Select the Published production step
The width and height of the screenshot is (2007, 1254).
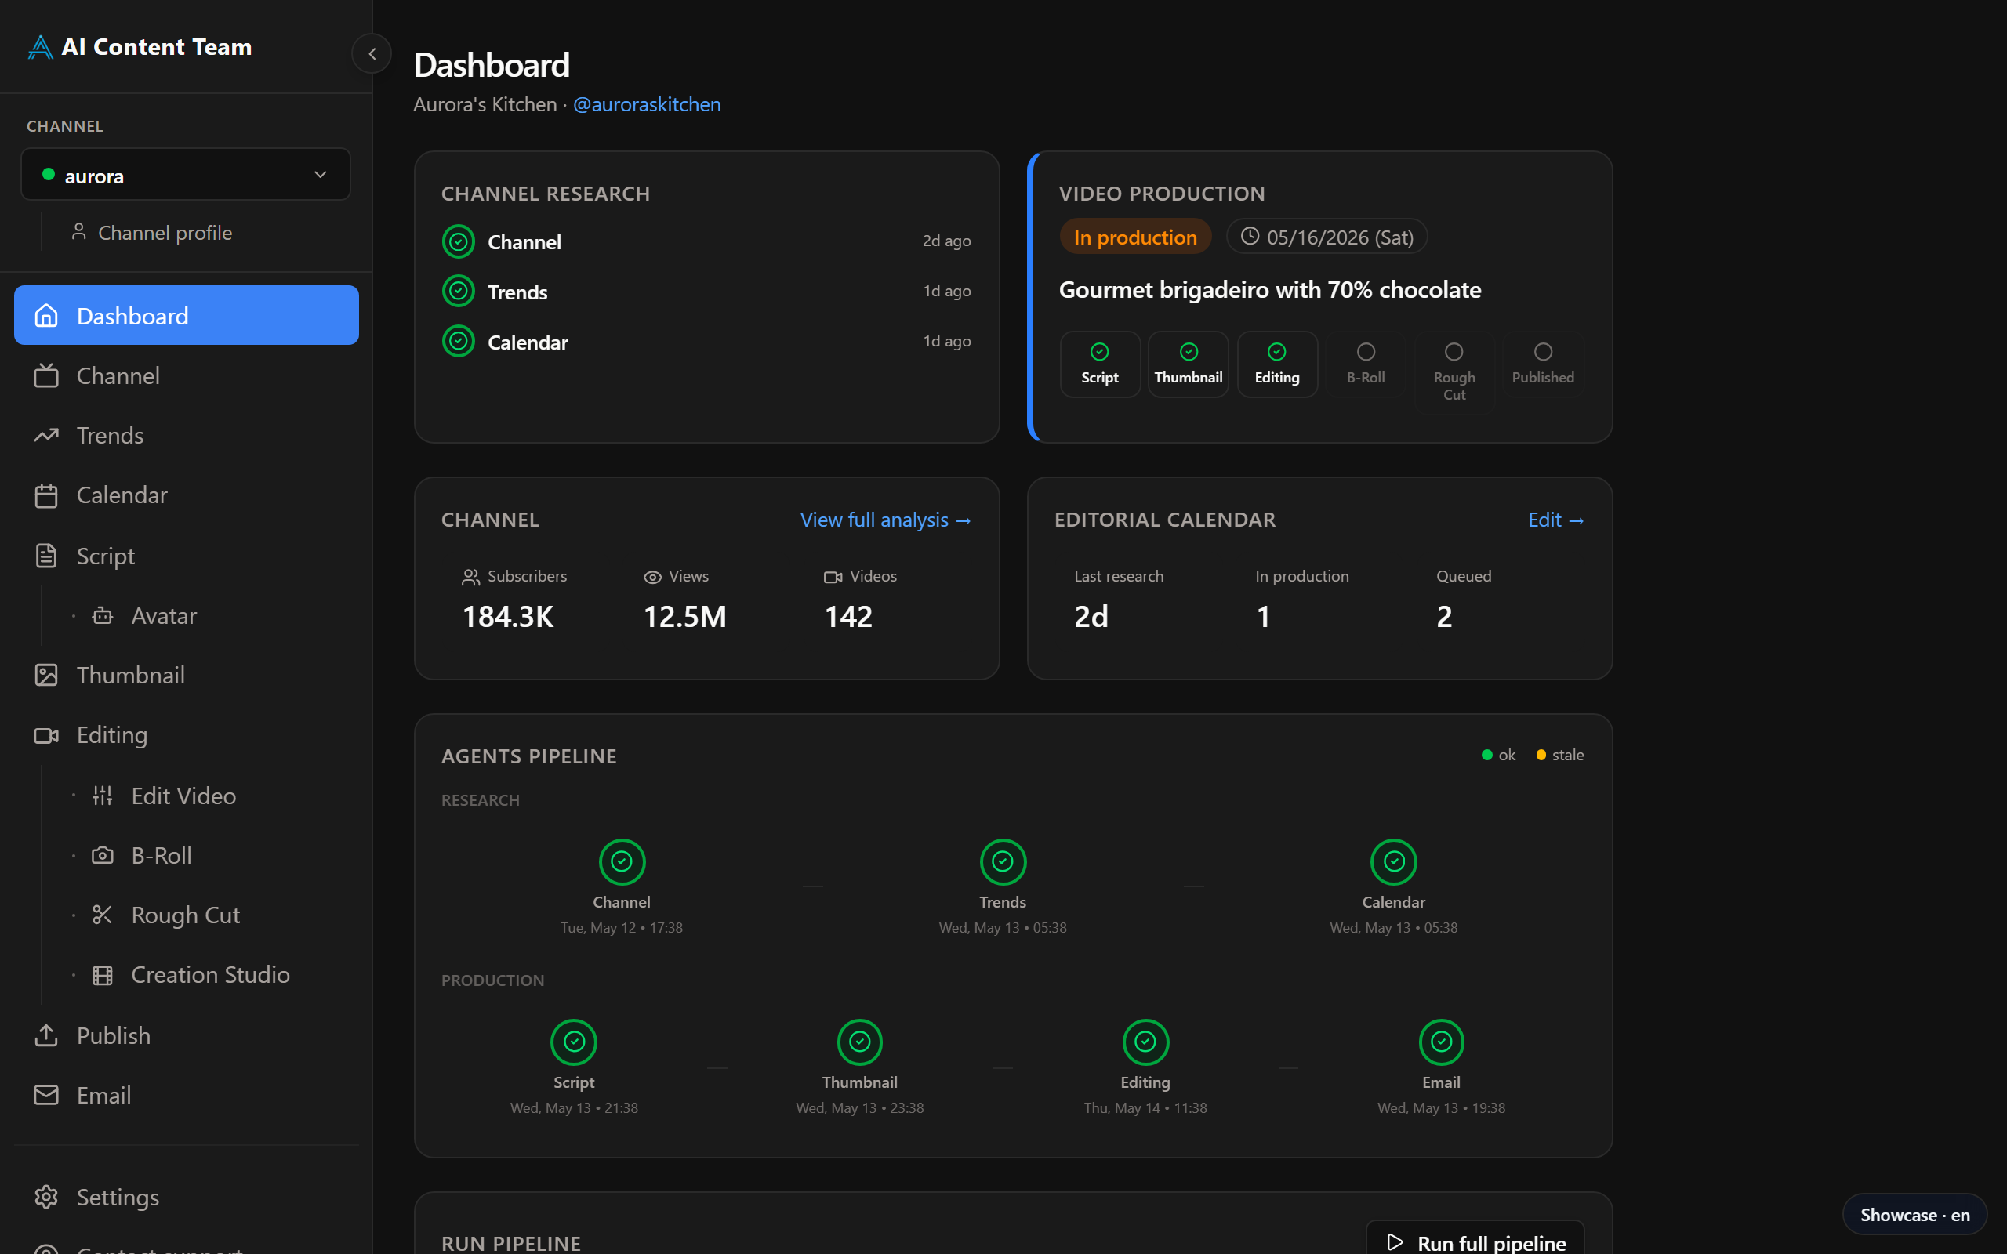1543,364
